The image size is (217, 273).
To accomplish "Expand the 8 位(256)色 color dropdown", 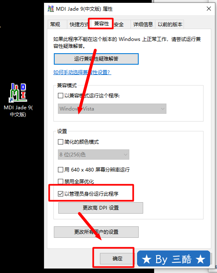I will tap(93, 155).
